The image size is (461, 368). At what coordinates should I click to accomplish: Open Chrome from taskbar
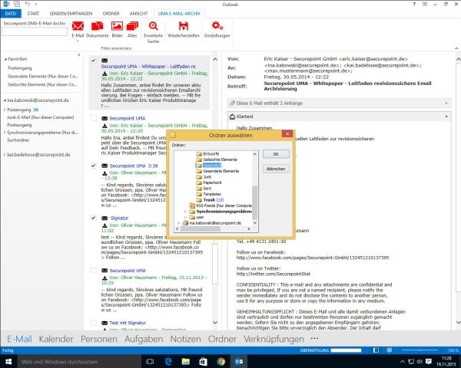click(x=221, y=362)
